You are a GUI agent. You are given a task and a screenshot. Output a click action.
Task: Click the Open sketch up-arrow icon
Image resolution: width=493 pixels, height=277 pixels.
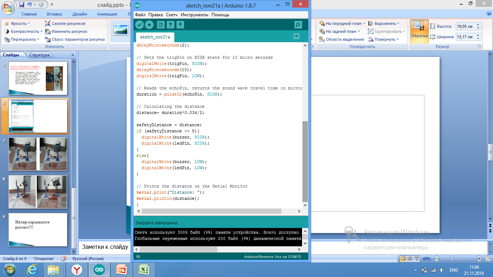point(170,25)
